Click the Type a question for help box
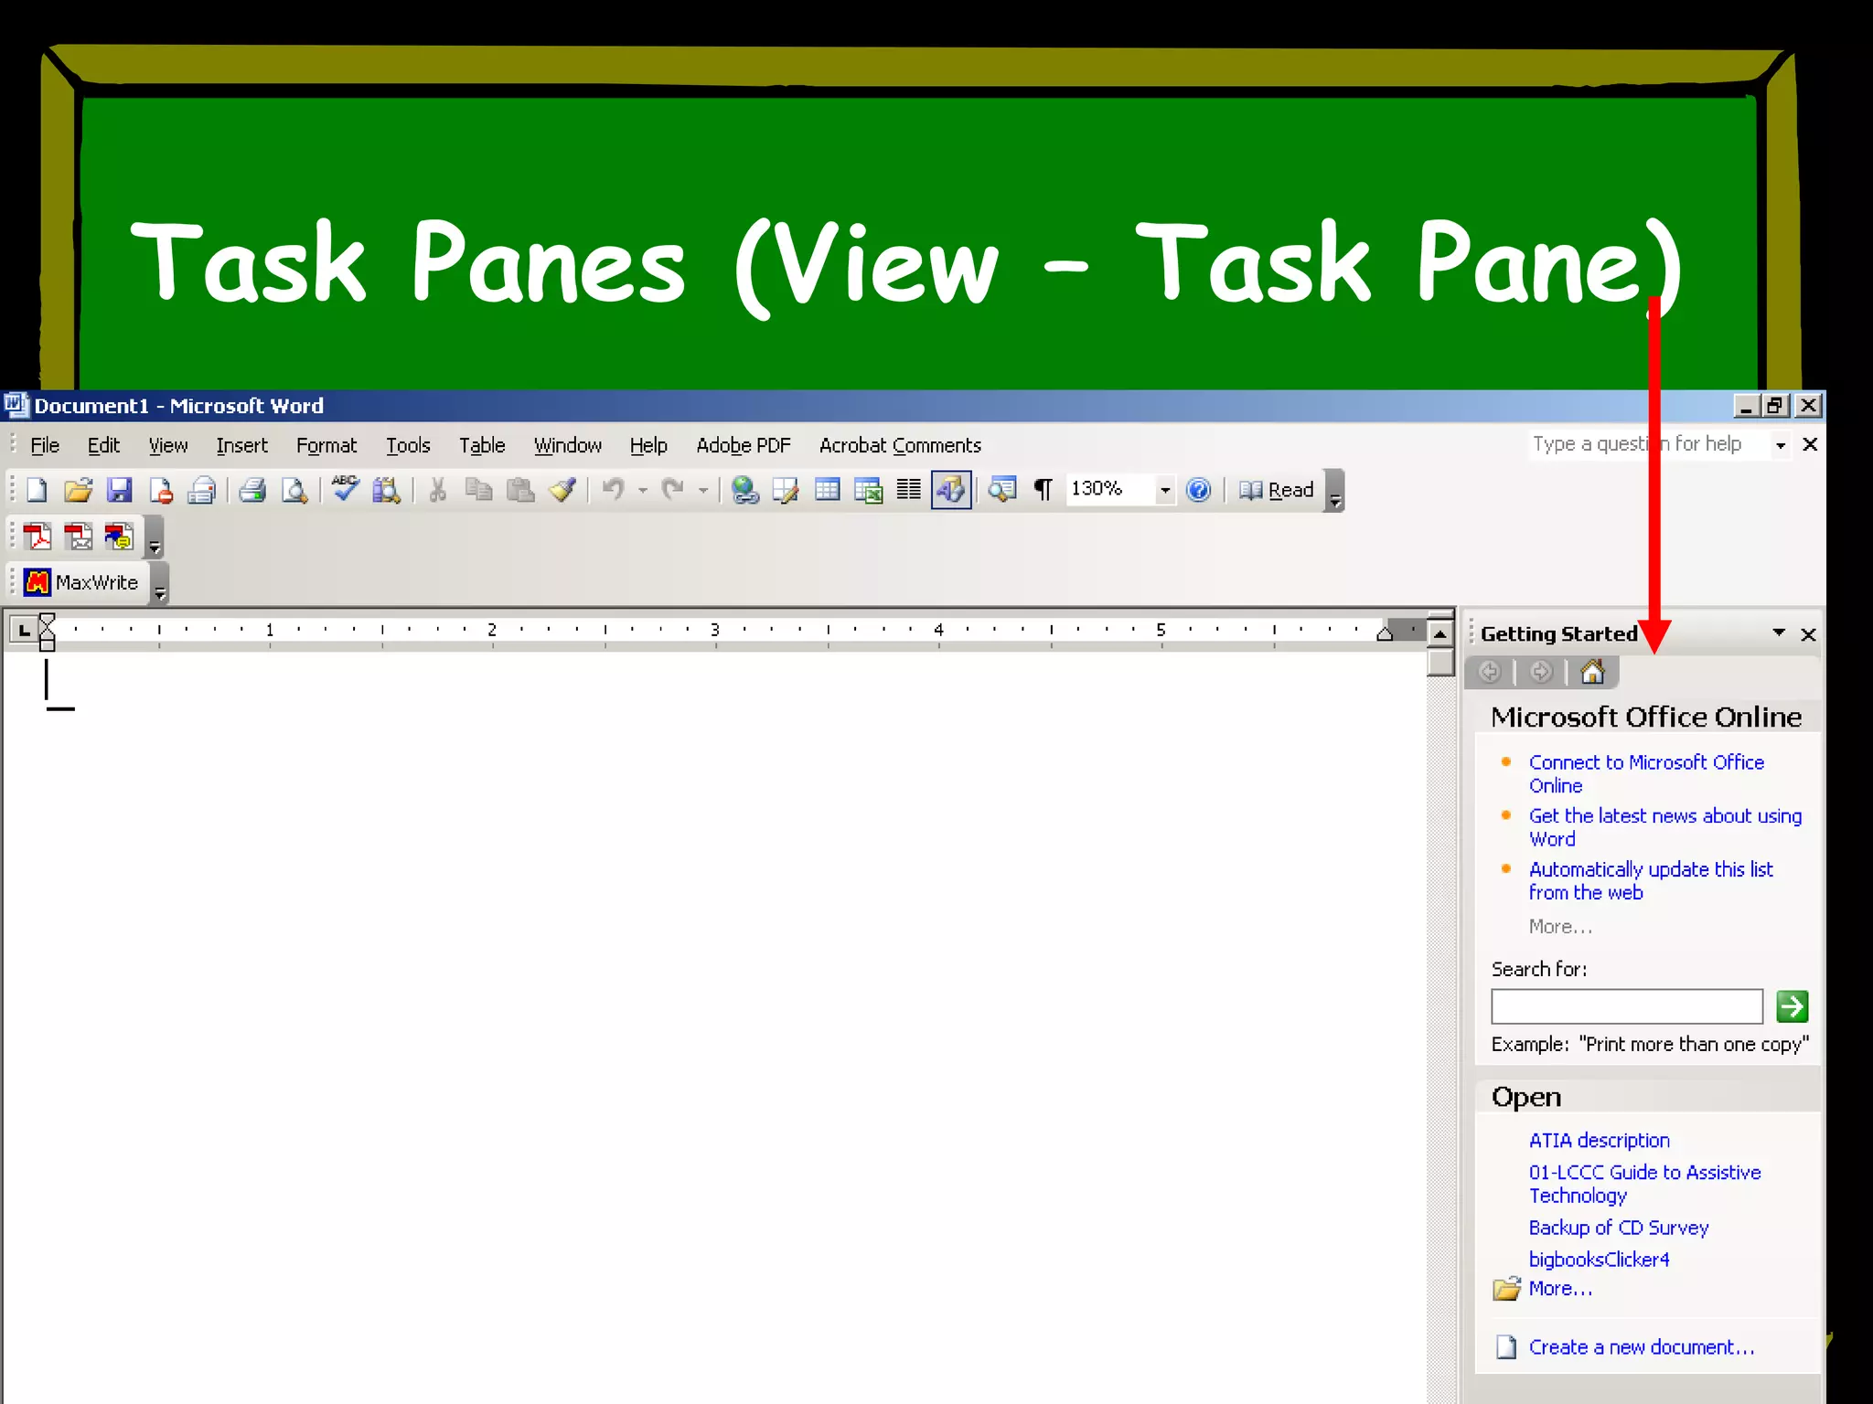This screenshot has height=1404, width=1873. pyautogui.click(x=1649, y=444)
